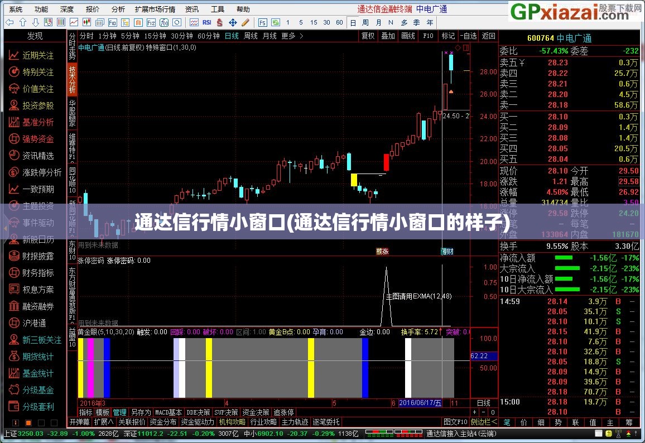This screenshot has height=443, width=645.
Task: Click the plus zoom button below chart
Action: [475, 412]
